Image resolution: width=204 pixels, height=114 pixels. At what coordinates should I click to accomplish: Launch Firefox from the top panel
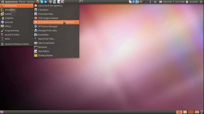pyautogui.click(x=38, y=2)
